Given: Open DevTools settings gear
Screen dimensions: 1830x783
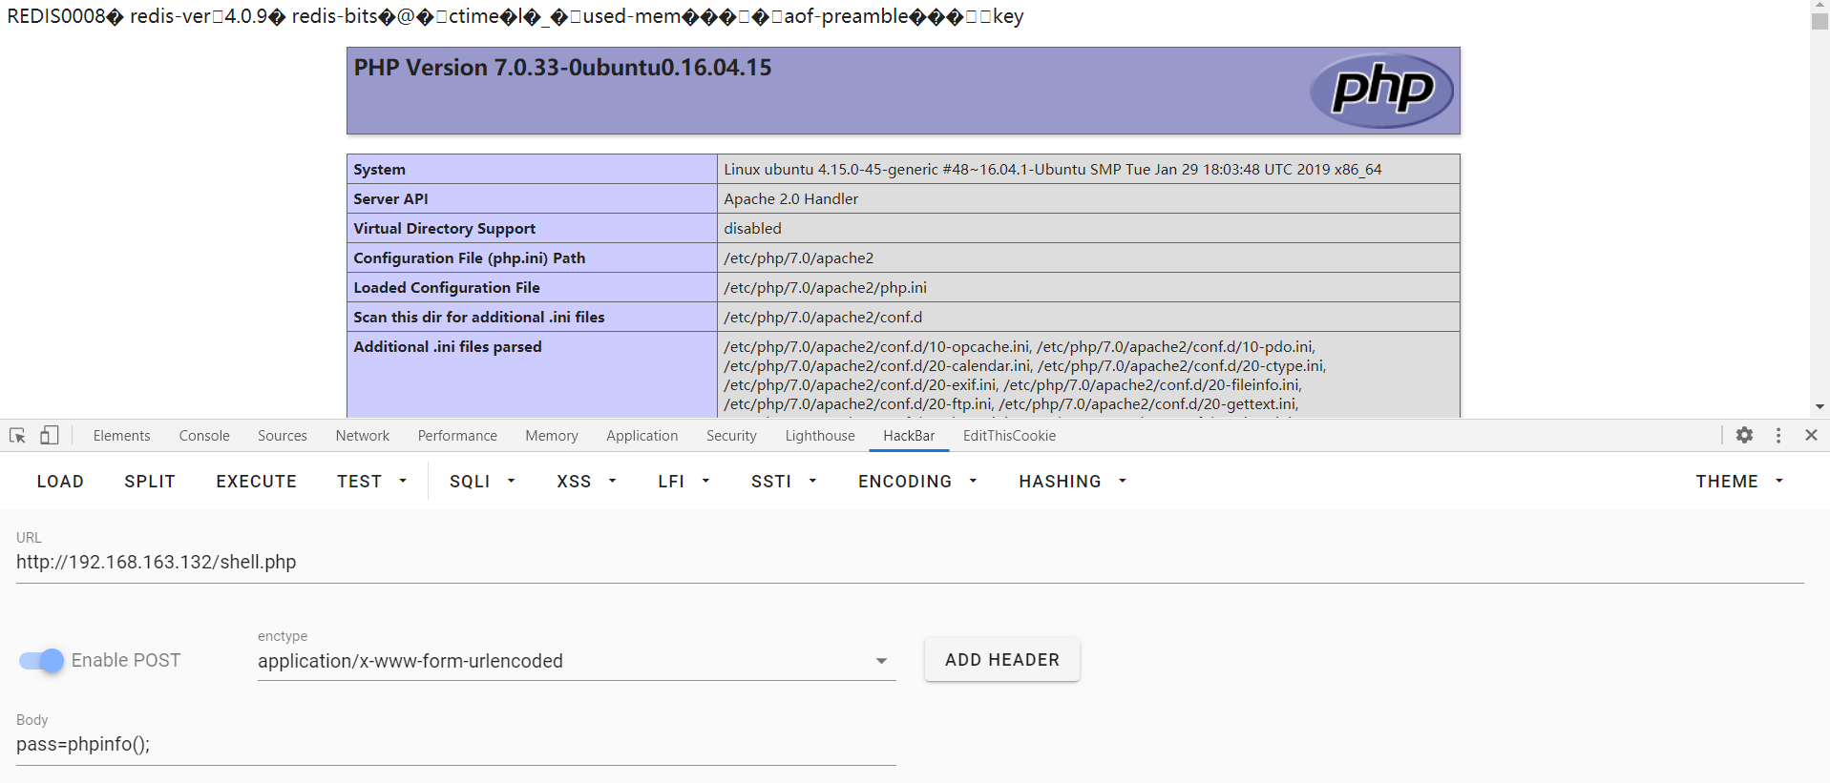Looking at the screenshot, I should click(1744, 435).
